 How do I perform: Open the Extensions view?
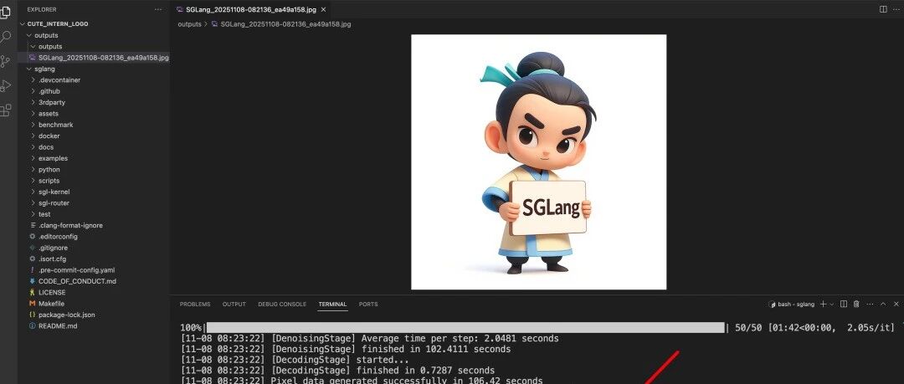pos(5,110)
